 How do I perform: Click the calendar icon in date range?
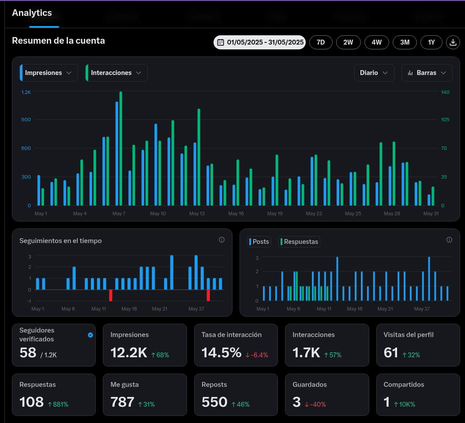(x=220, y=42)
